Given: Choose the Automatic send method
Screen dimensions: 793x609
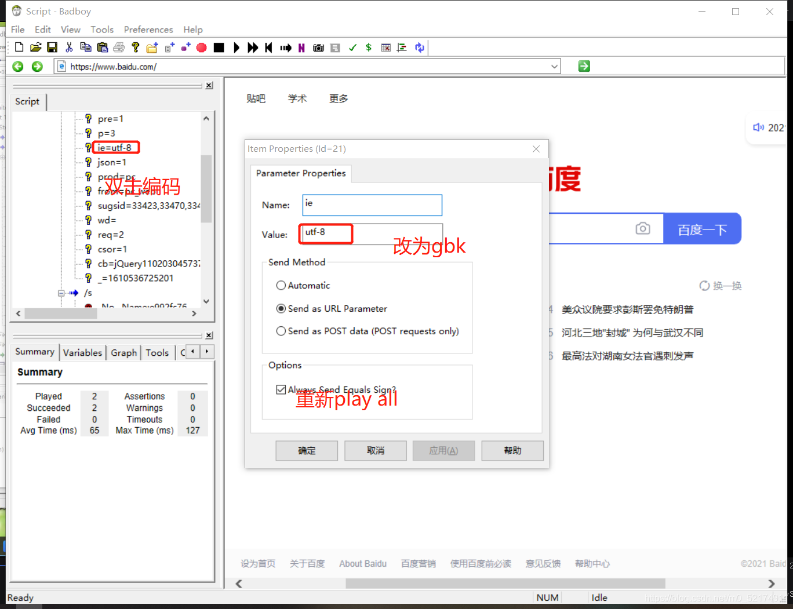Looking at the screenshot, I should pyautogui.click(x=281, y=285).
